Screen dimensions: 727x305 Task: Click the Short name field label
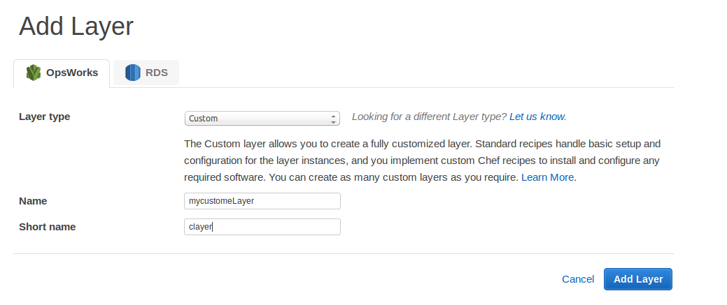(48, 227)
